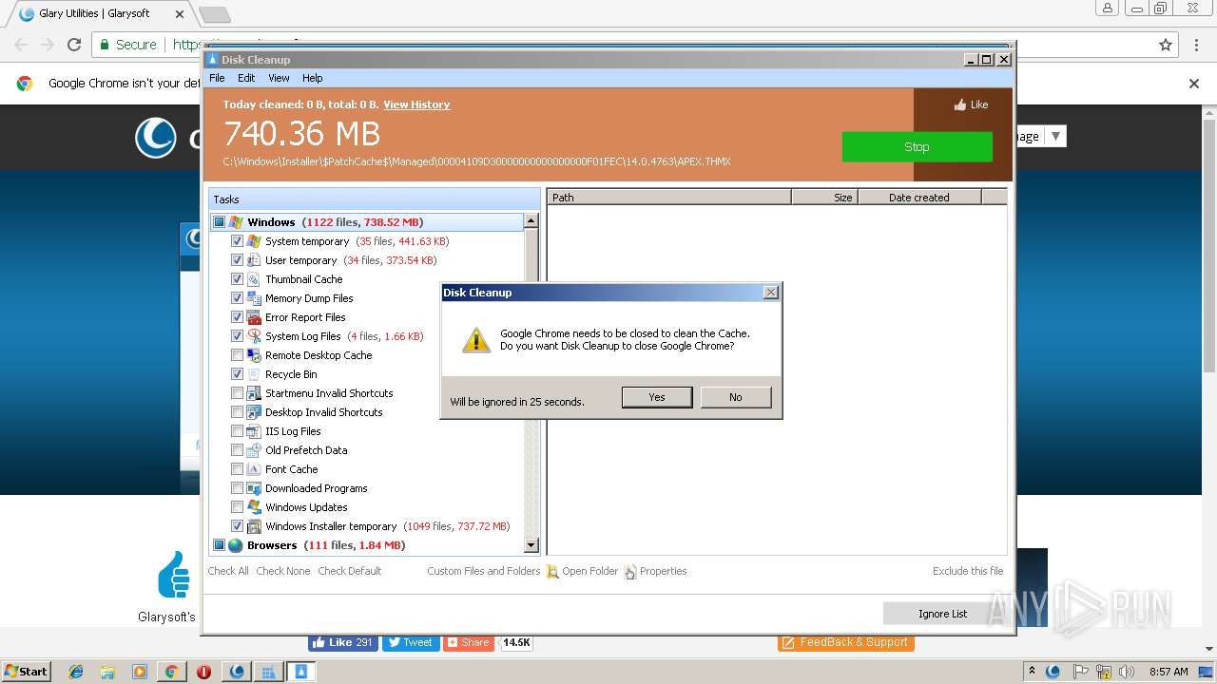Click the Windows flag group icon

point(236,222)
